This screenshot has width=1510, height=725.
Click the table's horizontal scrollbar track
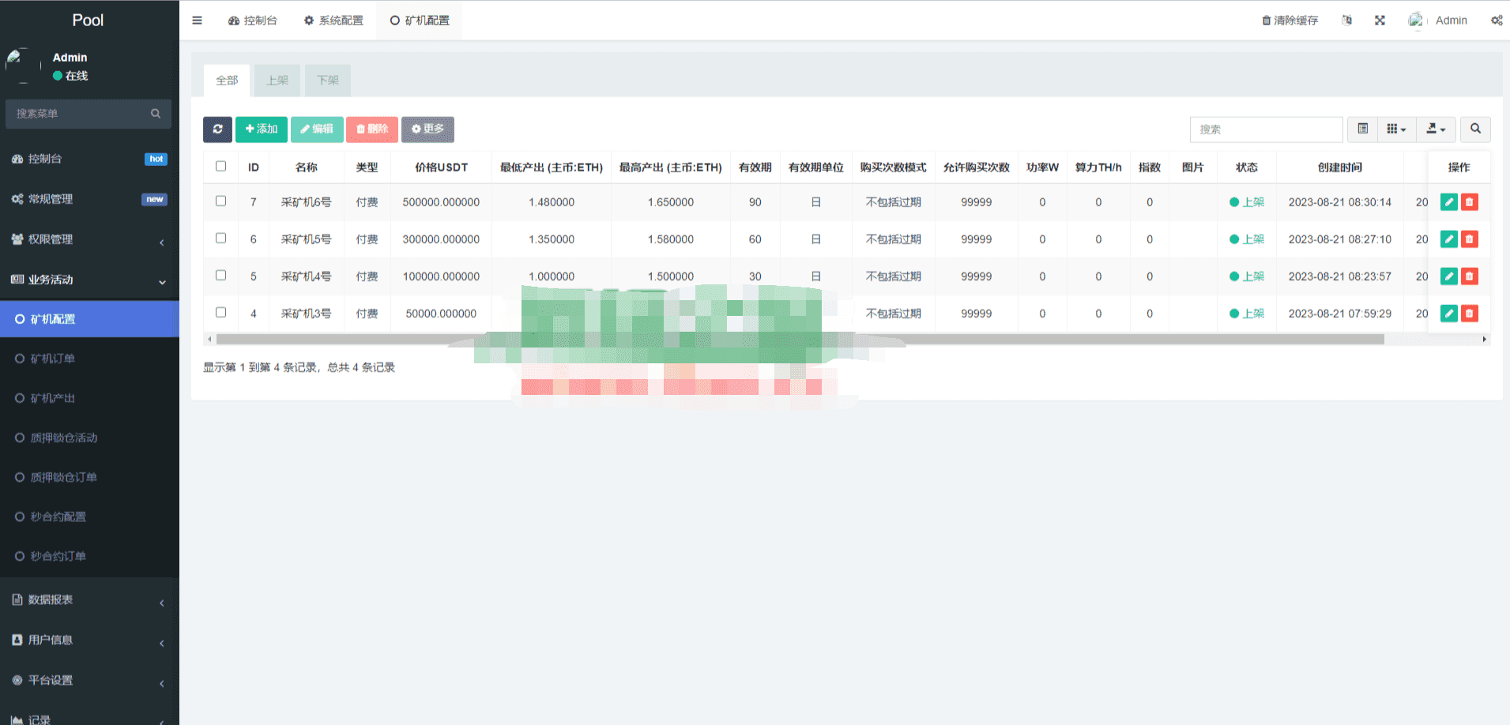(x=845, y=339)
